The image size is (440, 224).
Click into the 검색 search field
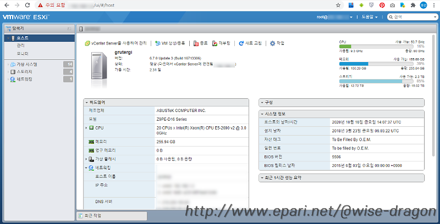[413, 17]
